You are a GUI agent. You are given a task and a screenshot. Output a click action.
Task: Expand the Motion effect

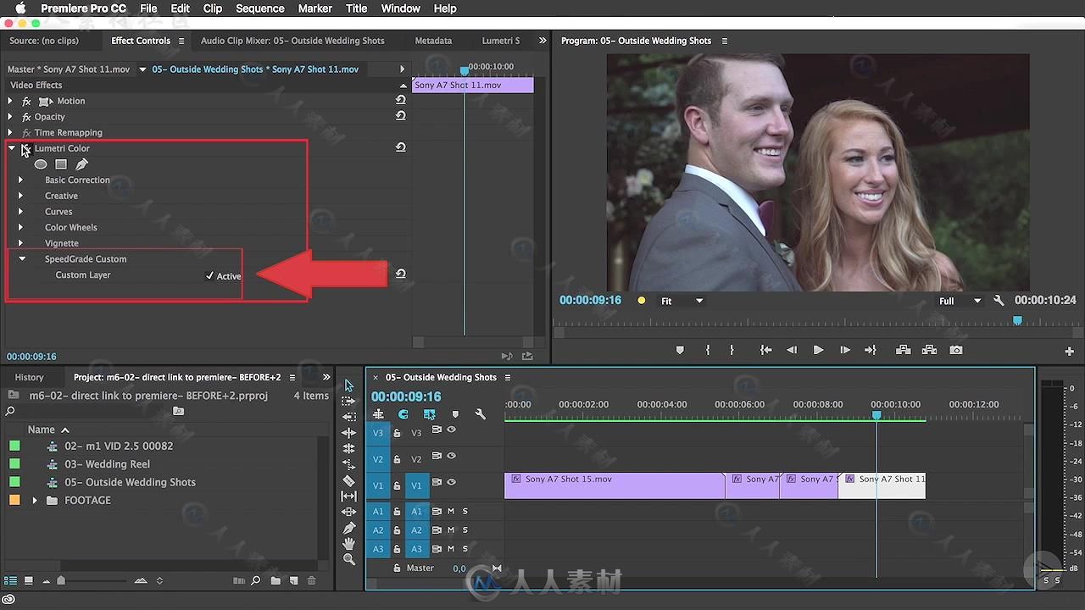10,101
